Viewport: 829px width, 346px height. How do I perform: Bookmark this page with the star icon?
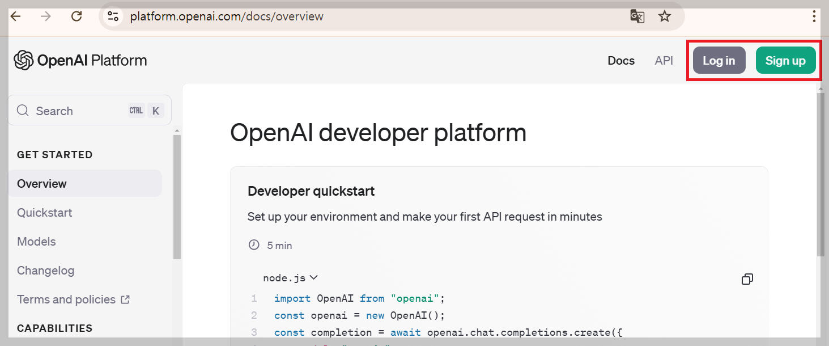coord(665,16)
